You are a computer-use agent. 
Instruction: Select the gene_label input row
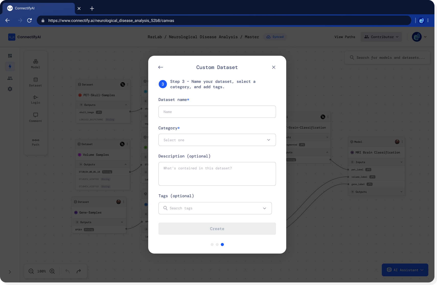click(x=376, y=184)
